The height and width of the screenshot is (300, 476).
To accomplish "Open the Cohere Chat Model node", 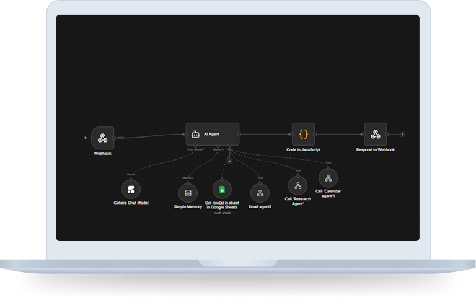I will pyautogui.click(x=131, y=189).
